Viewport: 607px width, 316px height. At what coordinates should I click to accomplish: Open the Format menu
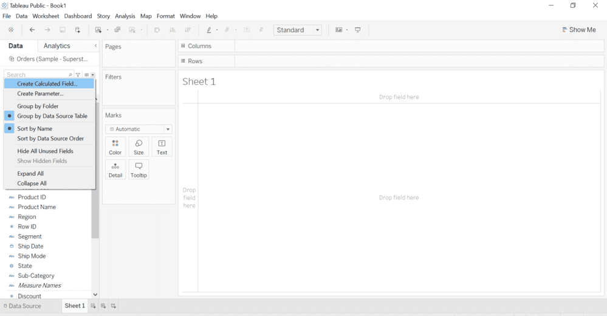pyautogui.click(x=166, y=16)
